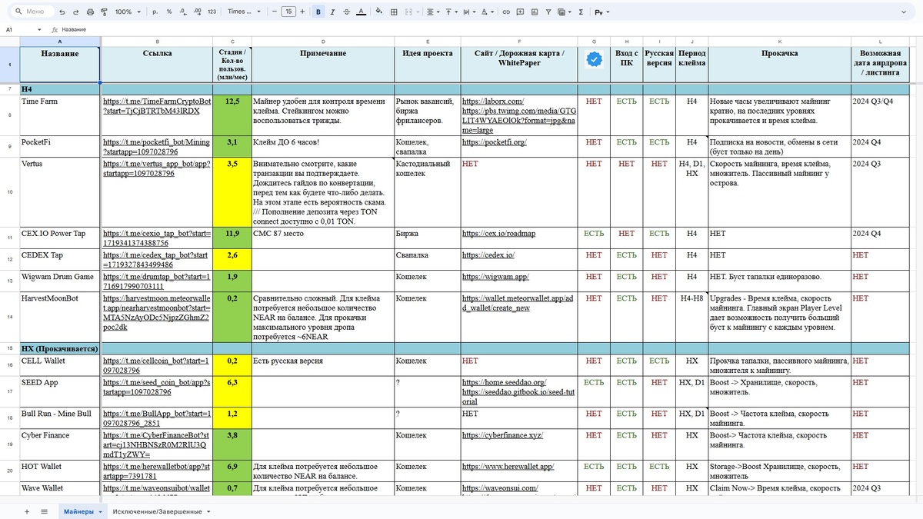Screen dimensions: 923x519
Task: Select column A header
Action: point(60,41)
